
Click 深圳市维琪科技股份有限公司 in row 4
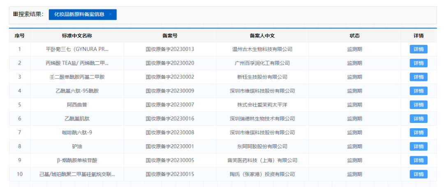click(x=262, y=91)
